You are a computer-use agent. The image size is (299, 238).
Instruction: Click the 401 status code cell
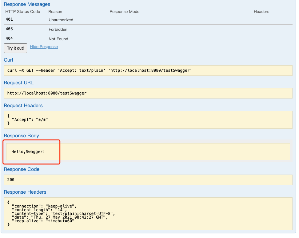click(9, 19)
